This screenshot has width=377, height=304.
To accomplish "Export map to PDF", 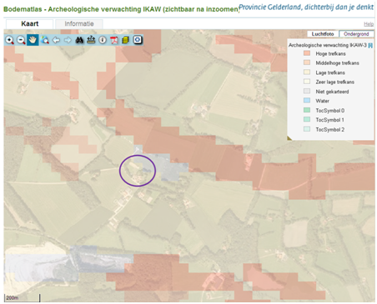I will coord(114,40).
